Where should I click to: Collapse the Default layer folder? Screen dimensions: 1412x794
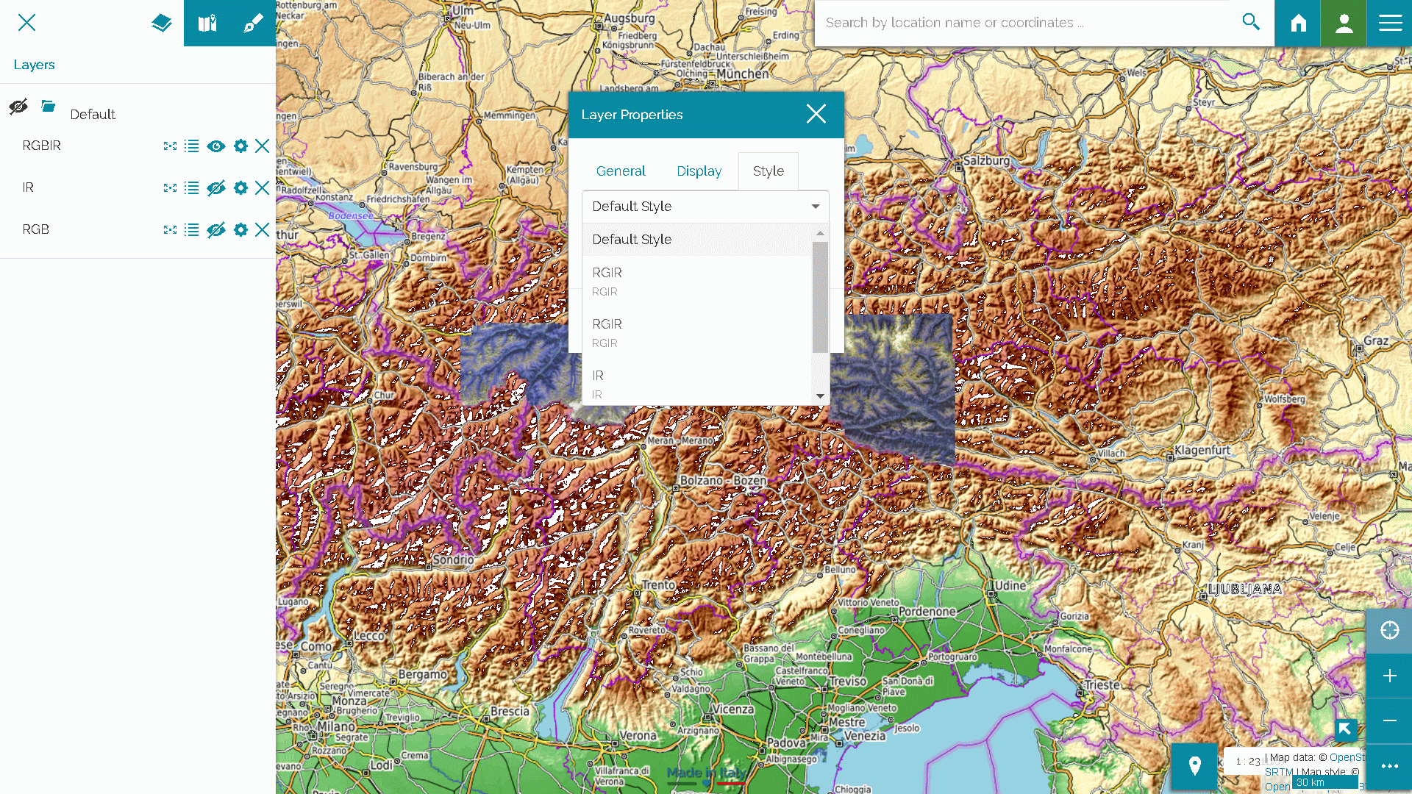click(x=49, y=107)
